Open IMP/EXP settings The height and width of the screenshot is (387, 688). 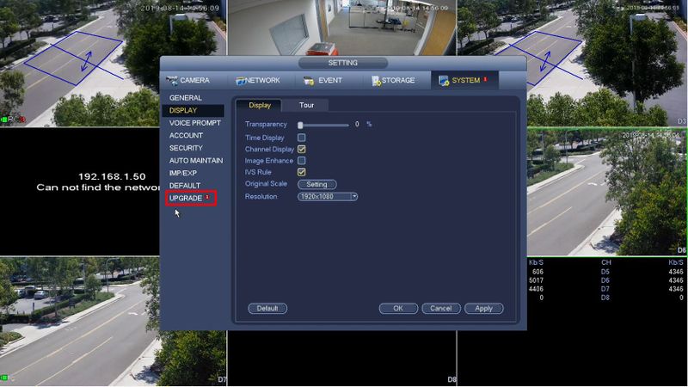183,174
